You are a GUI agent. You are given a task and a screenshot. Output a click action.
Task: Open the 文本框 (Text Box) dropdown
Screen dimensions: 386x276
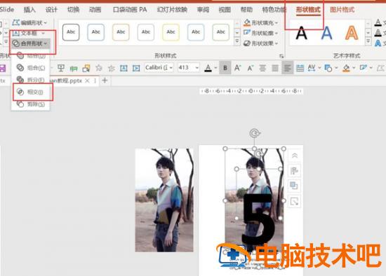[x=29, y=33]
